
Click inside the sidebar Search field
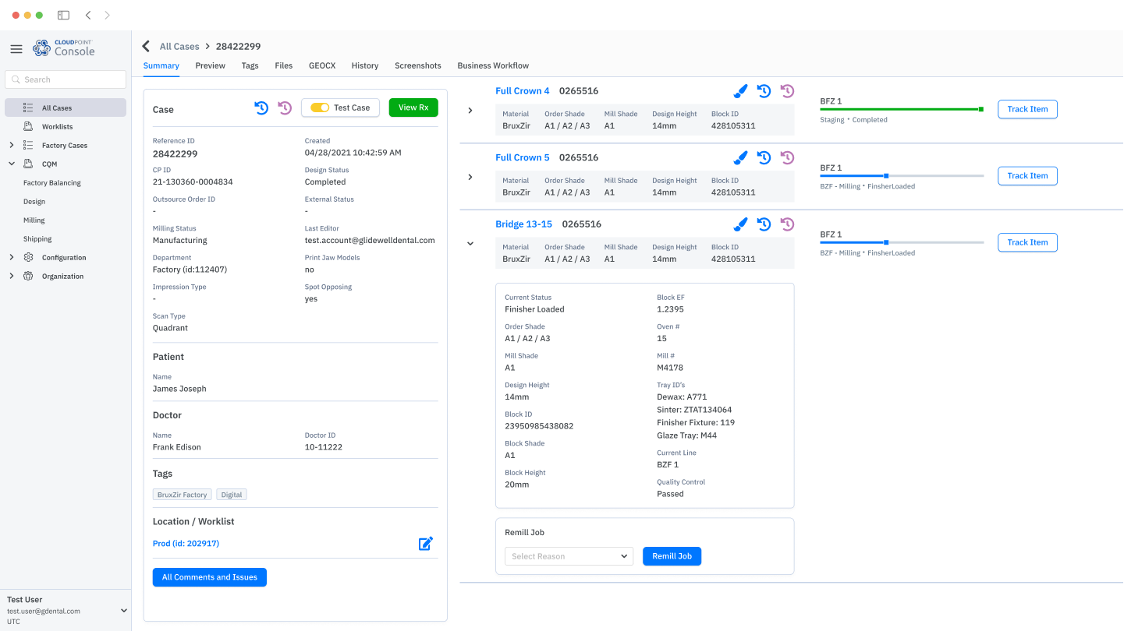click(66, 79)
